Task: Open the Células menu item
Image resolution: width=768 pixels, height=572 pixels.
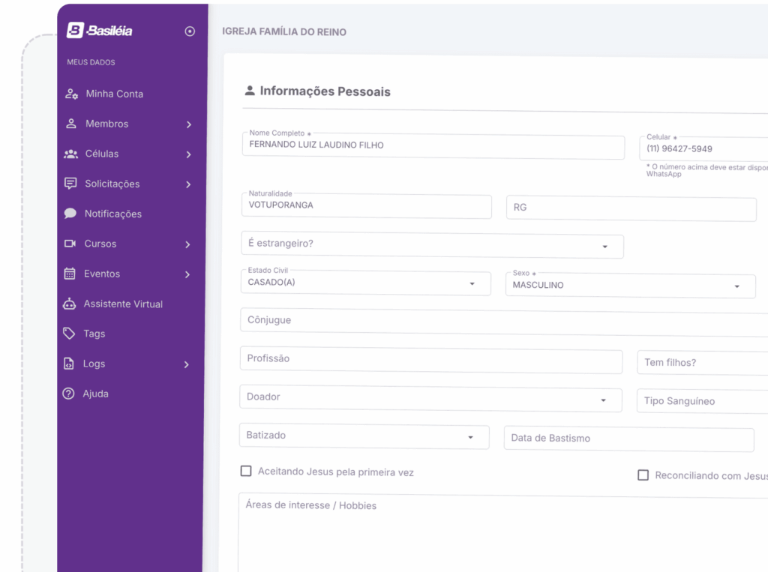Action: point(102,154)
